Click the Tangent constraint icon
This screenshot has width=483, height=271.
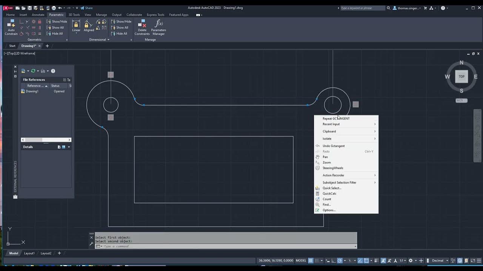[x=22, y=33]
